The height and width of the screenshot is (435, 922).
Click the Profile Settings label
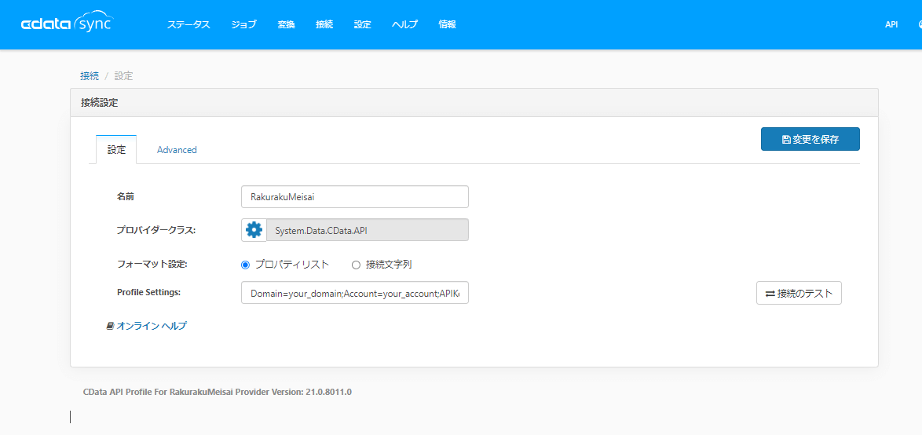(148, 292)
